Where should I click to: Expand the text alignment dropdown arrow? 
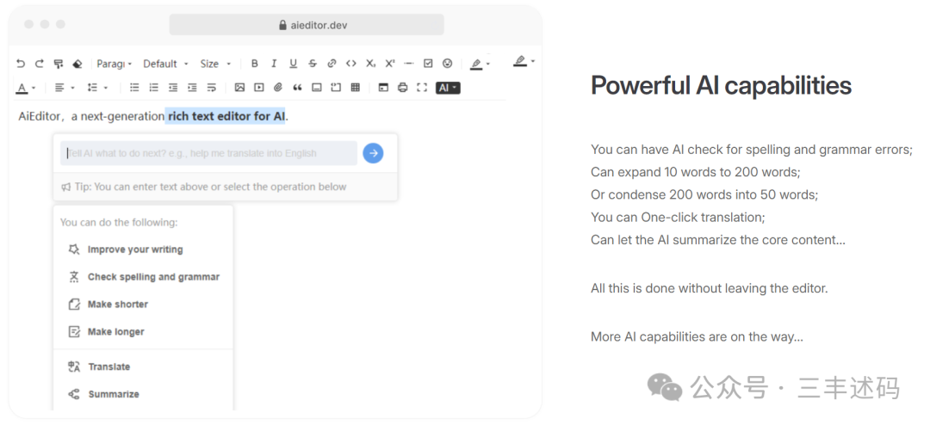72,88
